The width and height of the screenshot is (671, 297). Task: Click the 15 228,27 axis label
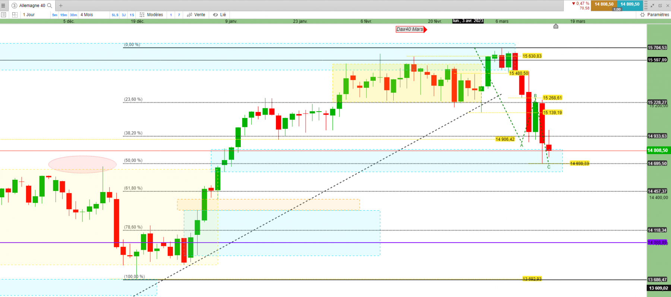[x=657, y=102]
